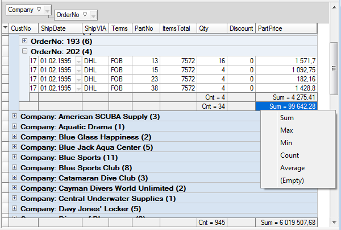Screen dimensions: 341x230
Task: Select (Empty) to remove the summary
Action: tap(292, 180)
